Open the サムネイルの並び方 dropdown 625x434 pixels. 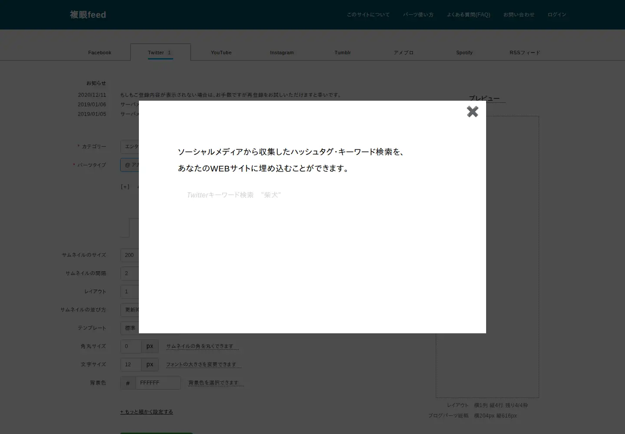(x=130, y=310)
